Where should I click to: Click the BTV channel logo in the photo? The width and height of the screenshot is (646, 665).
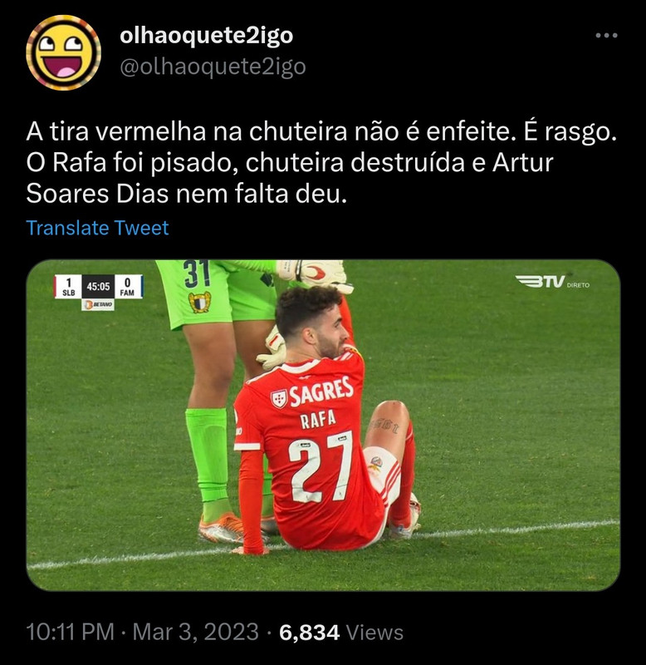(x=540, y=281)
